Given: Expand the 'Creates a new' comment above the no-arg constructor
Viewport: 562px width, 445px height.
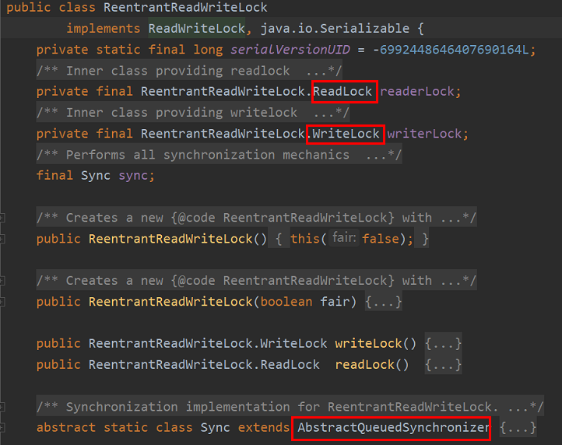Looking at the screenshot, I should (256, 218).
